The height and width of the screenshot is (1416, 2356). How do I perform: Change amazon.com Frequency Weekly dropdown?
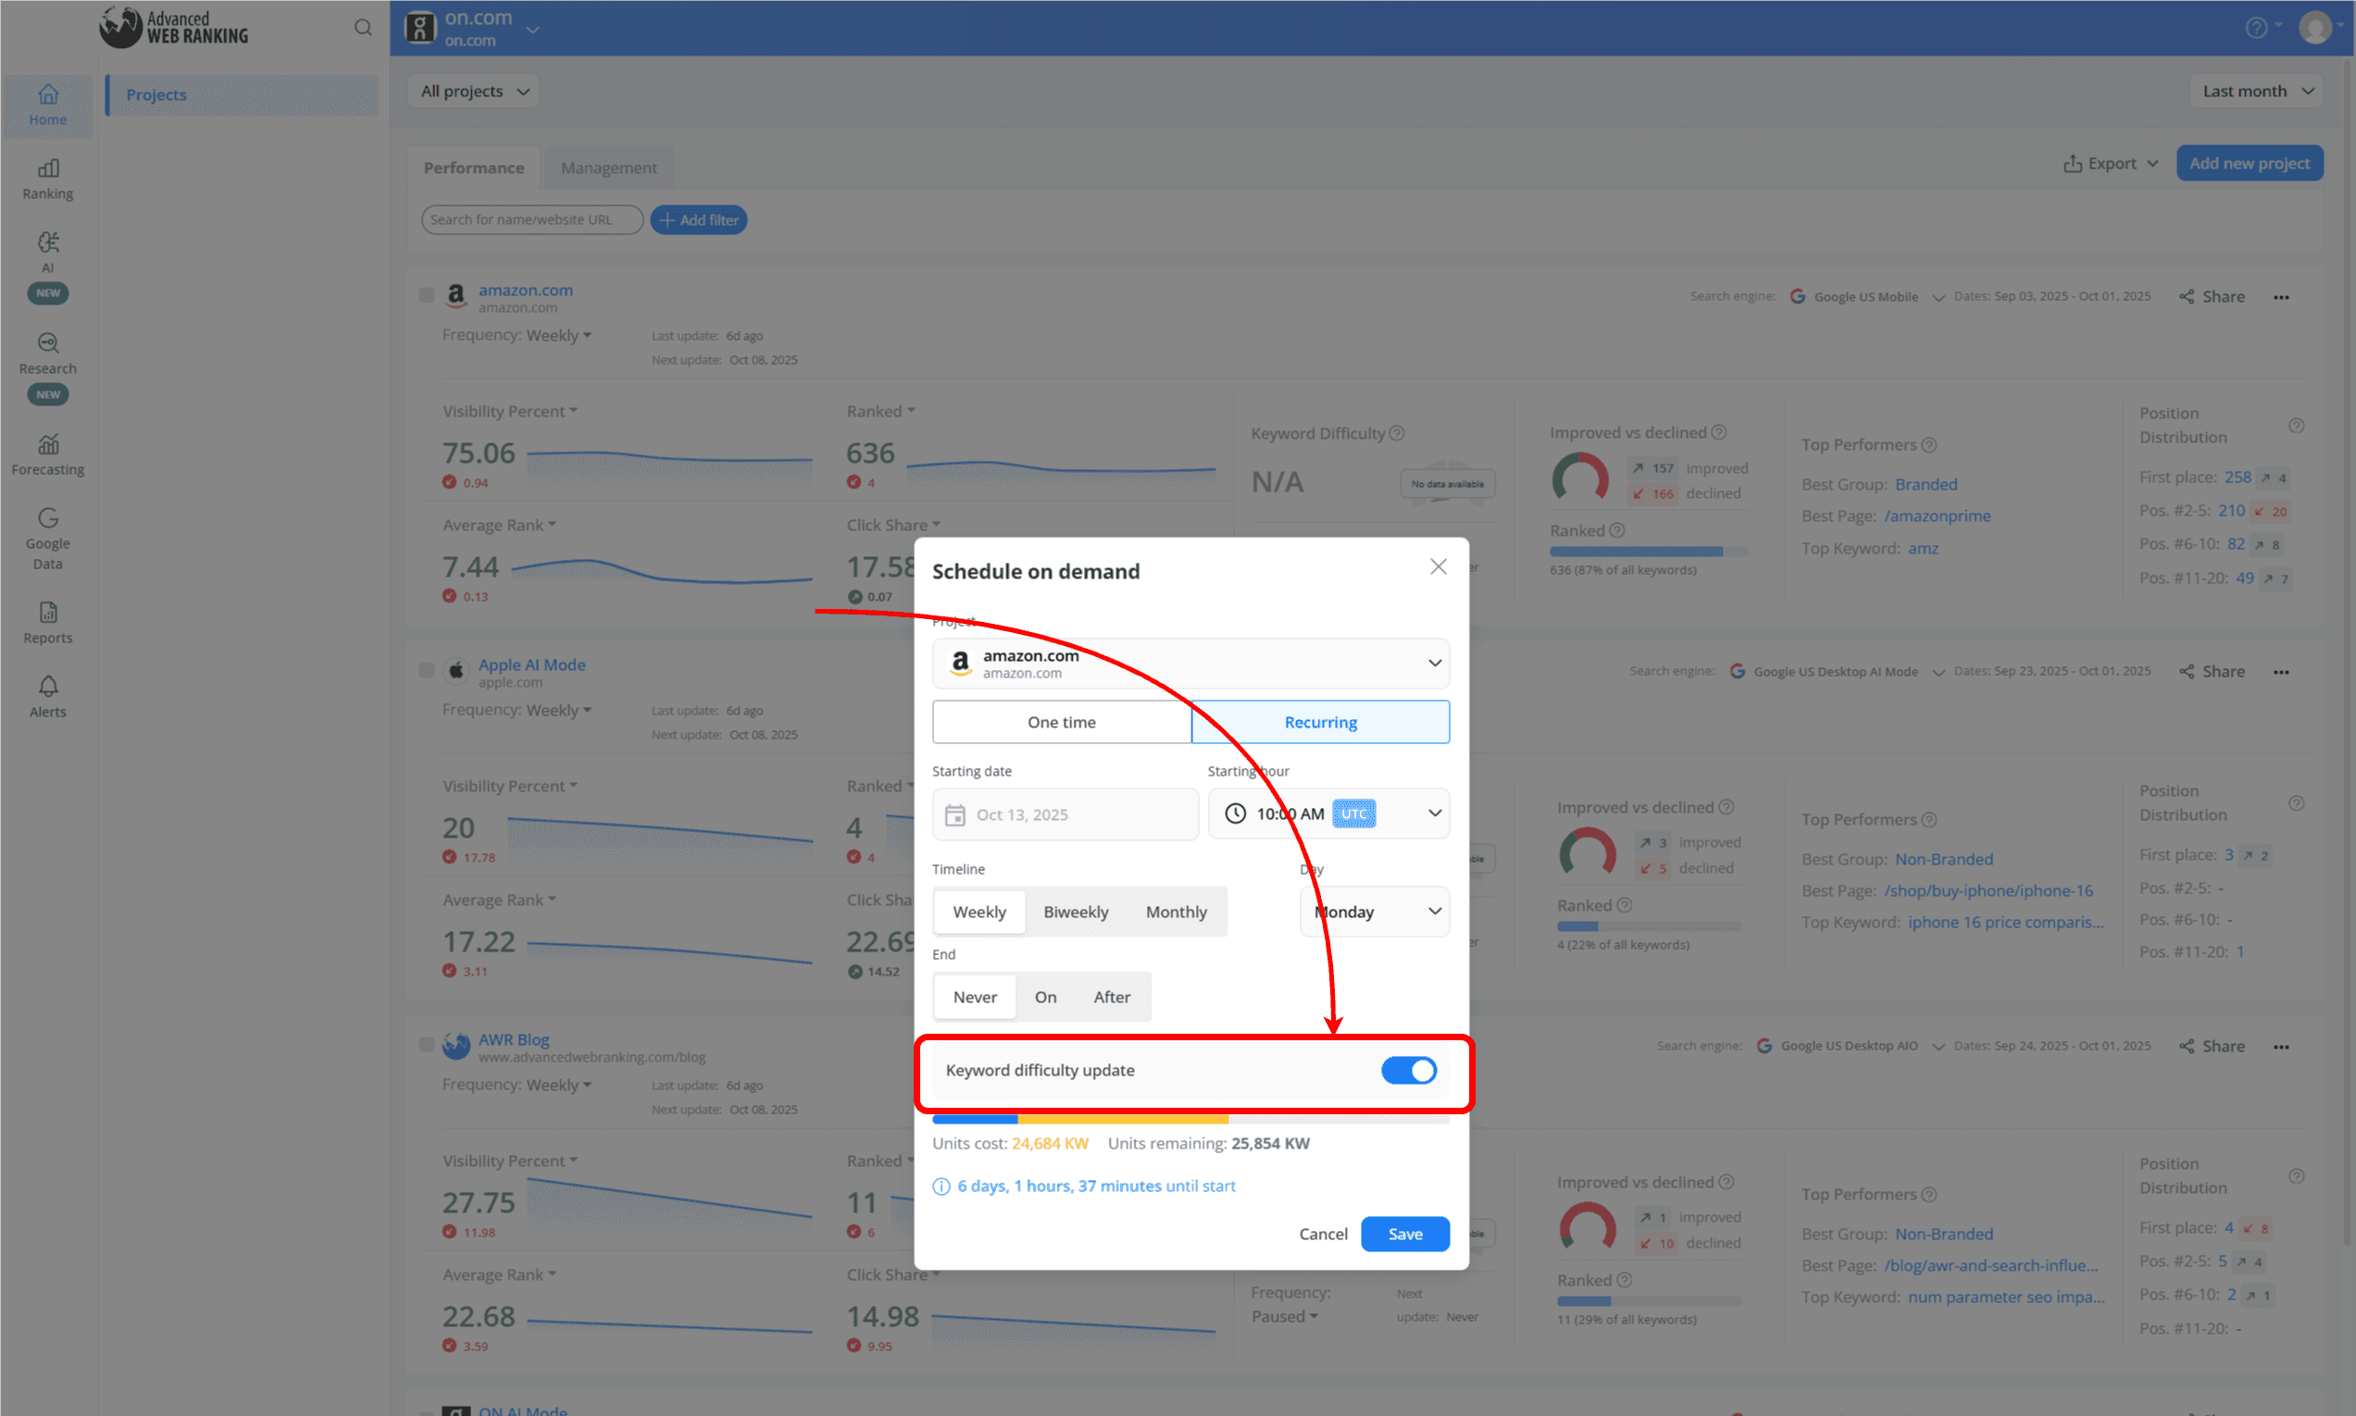[x=559, y=336]
